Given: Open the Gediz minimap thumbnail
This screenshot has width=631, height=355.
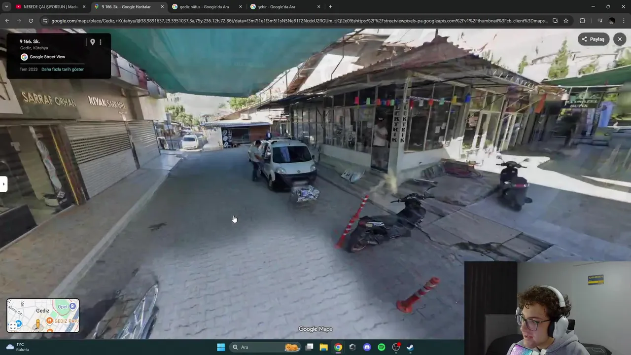Looking at the screenshot, I should [43, 316].
